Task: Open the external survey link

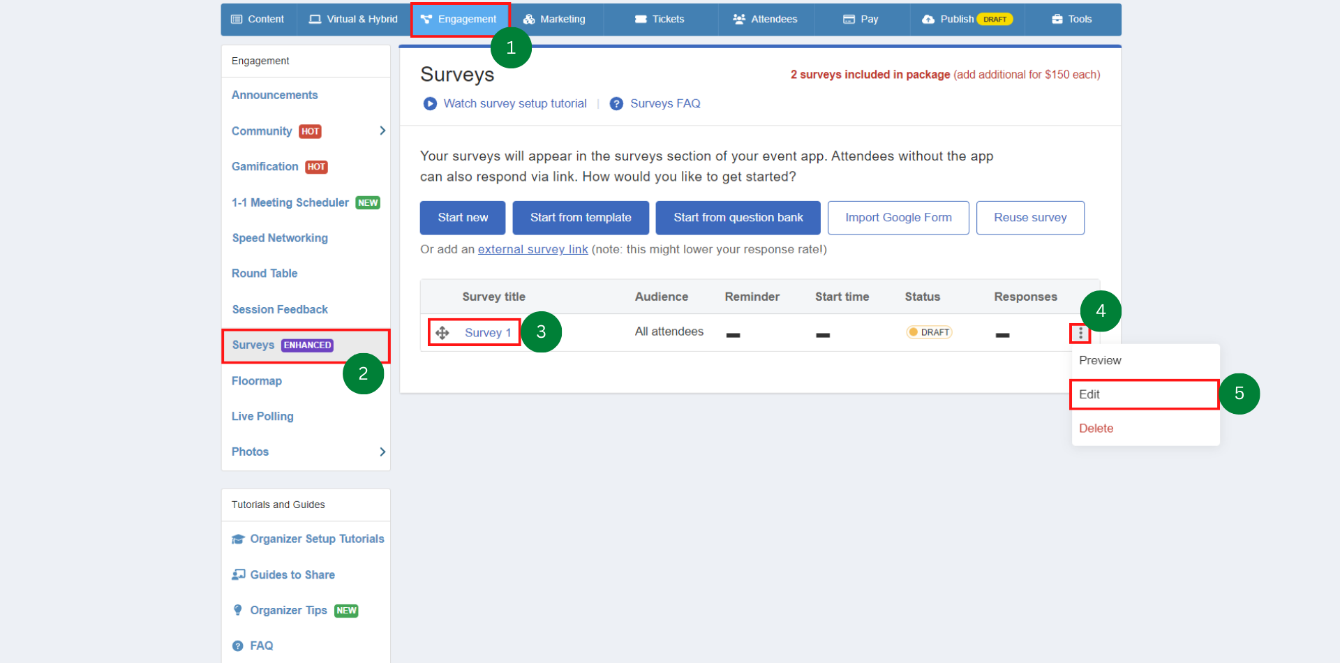Action: pyautogui.click(x=533, y=249)
